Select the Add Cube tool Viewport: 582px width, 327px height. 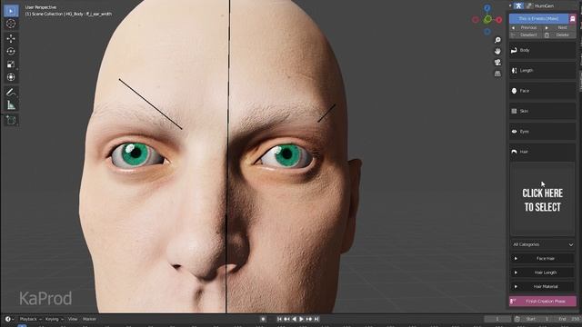point(11,120)
